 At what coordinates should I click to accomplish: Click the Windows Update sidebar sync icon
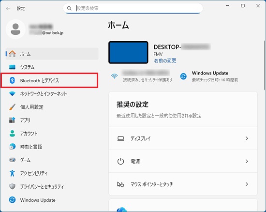click(x=12, y=200)
